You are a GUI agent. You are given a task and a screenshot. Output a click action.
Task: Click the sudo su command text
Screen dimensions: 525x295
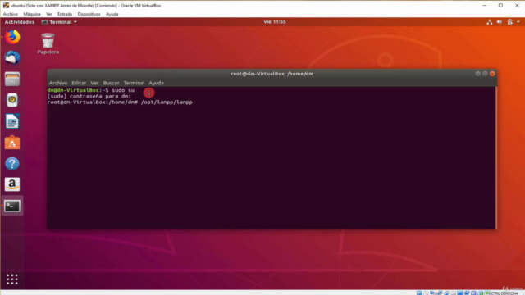pyautogui.click(x=123, y=90)
